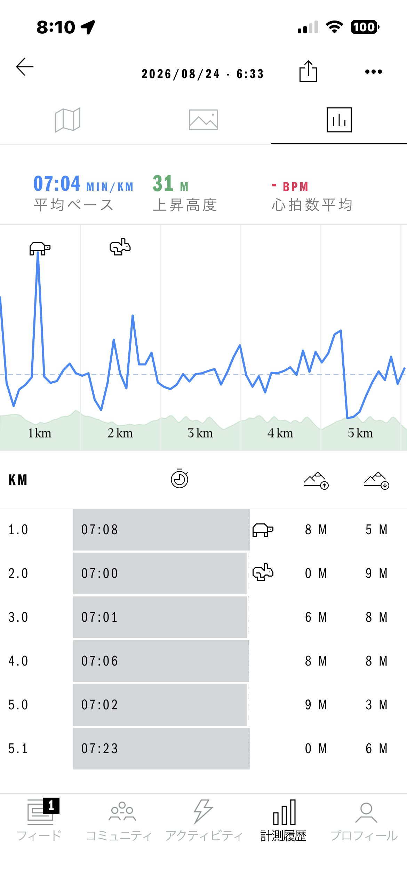Open the share icon
Image resolution: width=407 pixels, height=880 pixels.
(x=308, y=71)
